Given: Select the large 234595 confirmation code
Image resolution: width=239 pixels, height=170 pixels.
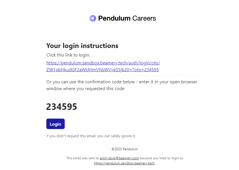Looking at the screenshot, I should [x=62, y=107].
